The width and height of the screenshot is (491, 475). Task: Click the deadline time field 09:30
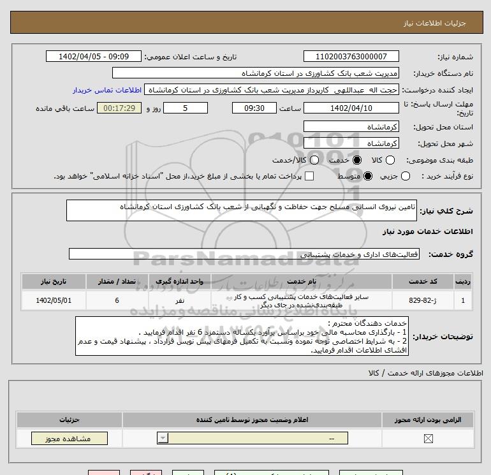pos(254,108)
